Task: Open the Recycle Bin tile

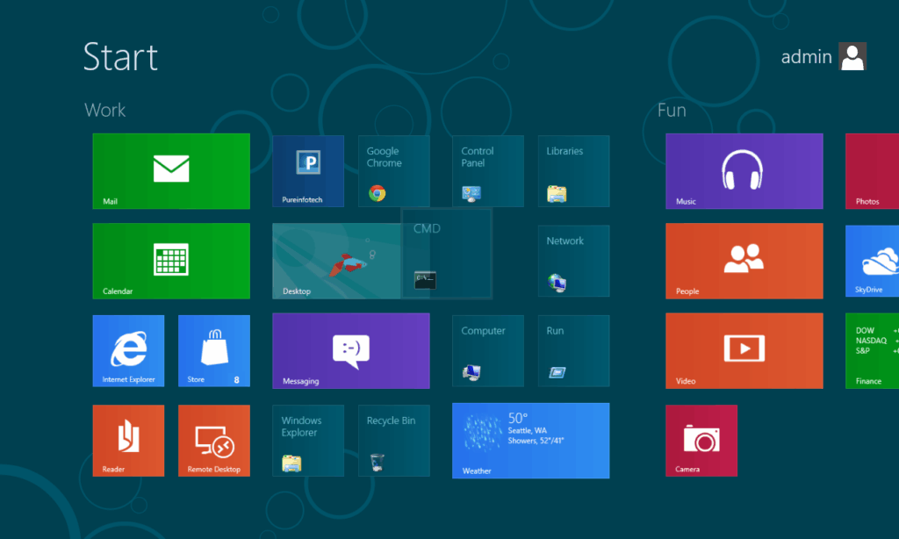Action: 394,441
